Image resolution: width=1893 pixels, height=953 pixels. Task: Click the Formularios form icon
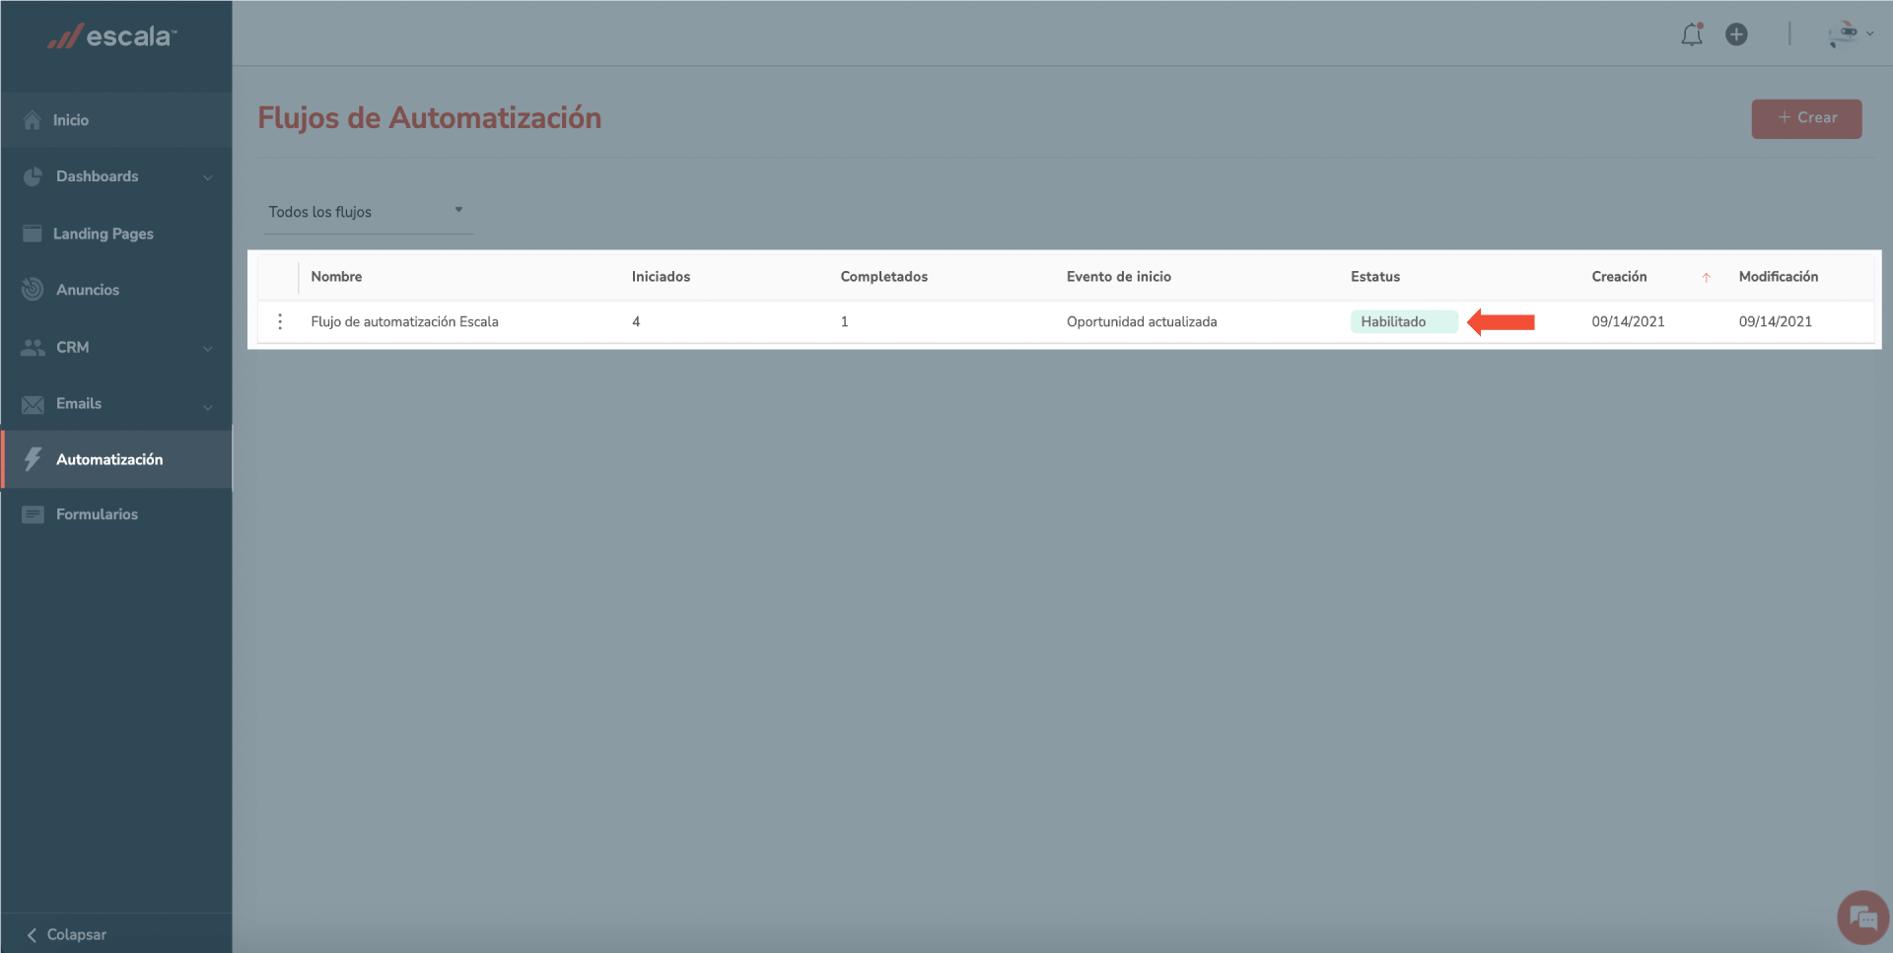33,514
